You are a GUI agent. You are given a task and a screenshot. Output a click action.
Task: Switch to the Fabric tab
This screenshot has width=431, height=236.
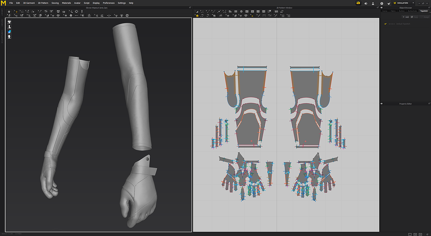(x=393, y=11)
